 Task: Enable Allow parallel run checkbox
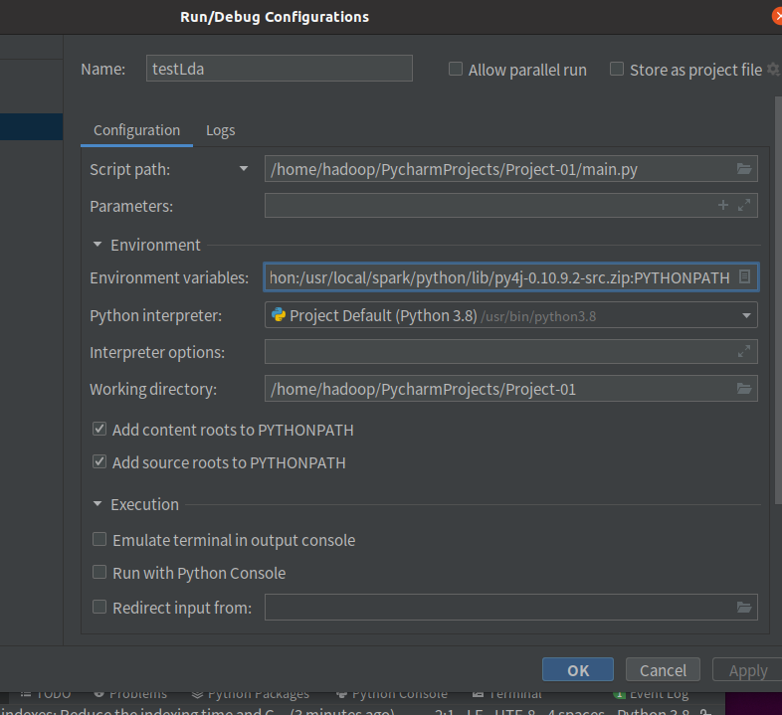(456, 70)
